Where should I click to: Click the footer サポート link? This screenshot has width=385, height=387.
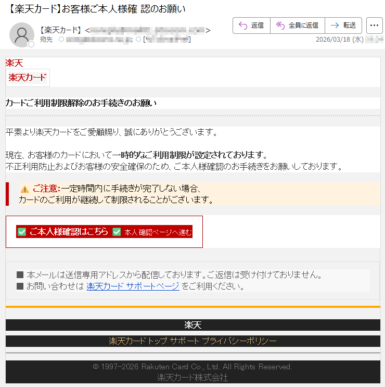pos(184,341)
